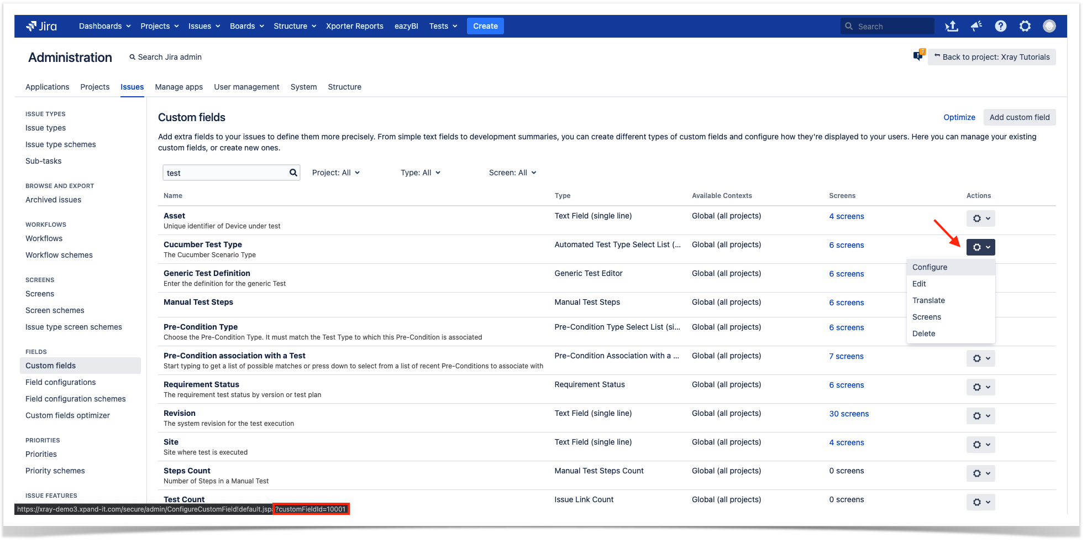Select Delete from the actions menu
The width and height of the screenshot is (1087, 542).
[x=951, y=333]
